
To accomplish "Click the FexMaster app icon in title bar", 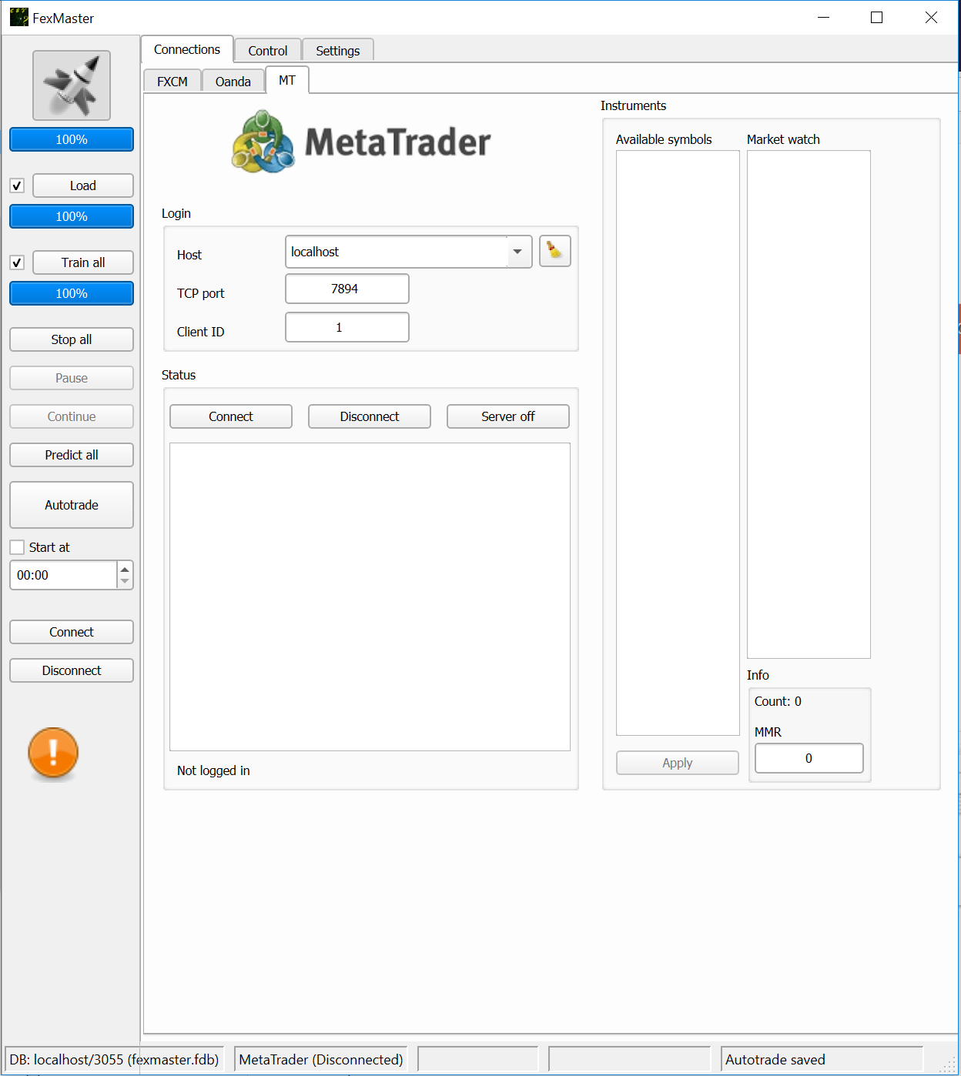I will pos(18,18).
